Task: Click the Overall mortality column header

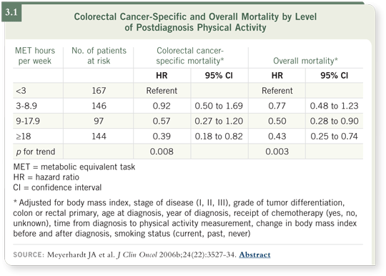Action: point(305,61)
